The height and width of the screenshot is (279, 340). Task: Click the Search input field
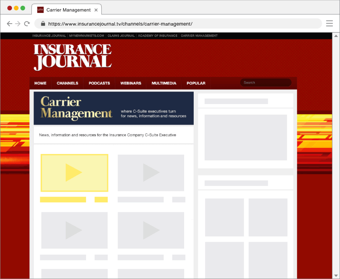point(266,83)
